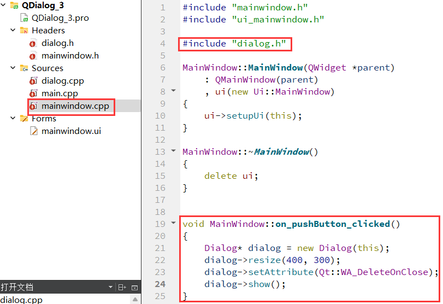The height and width of the screenshot is (304, 443).
Task: Fold on_pushButton_clicked function at line 19
Action: pyautogui.click(x=174, y=223)
